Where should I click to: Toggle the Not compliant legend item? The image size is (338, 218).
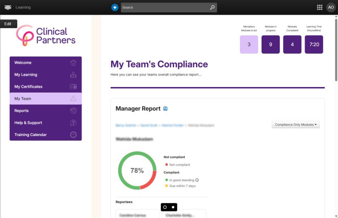pos(177,165)
